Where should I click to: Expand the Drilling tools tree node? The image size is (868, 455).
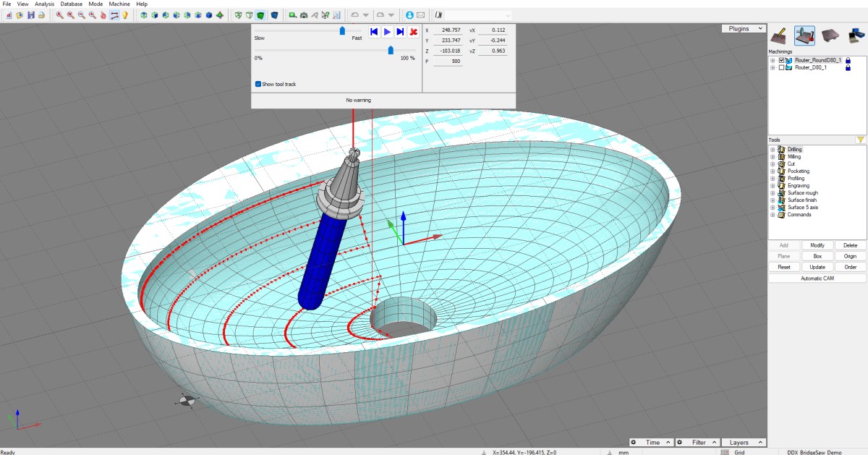coord(773,150)
